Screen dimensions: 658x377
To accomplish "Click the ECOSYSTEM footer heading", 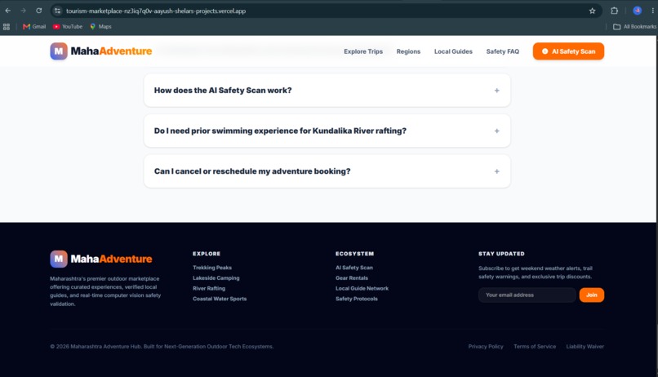I will [x=354, y=254].
